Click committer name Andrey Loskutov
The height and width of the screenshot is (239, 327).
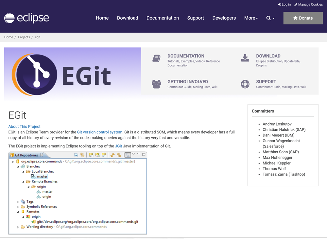[277, 124]
